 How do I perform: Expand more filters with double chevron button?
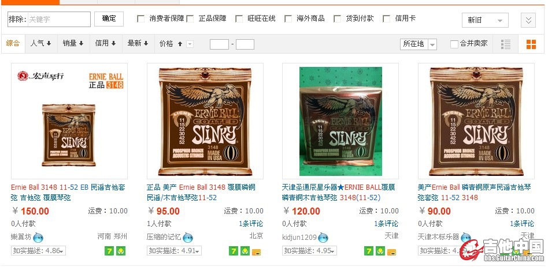[528, 20]
